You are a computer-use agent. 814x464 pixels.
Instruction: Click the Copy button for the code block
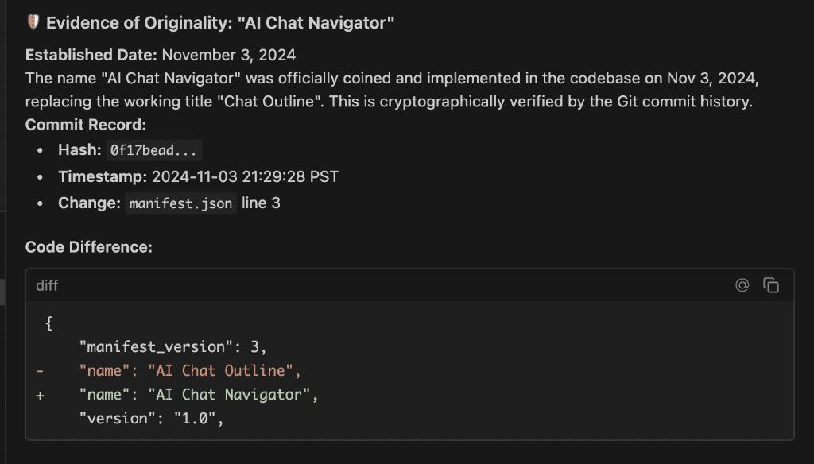[x=770, y=284]
